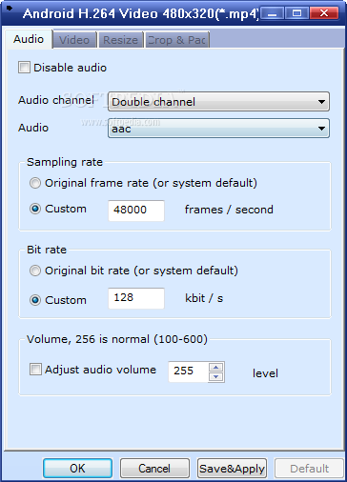Image resolution: width=347 pixels, height=482 pixels.
Task: Close the dialog with red X
Action: 324,13
